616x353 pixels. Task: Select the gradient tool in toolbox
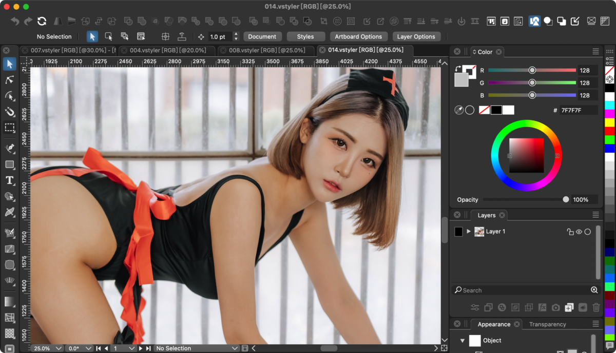click(x=10, y=302)
